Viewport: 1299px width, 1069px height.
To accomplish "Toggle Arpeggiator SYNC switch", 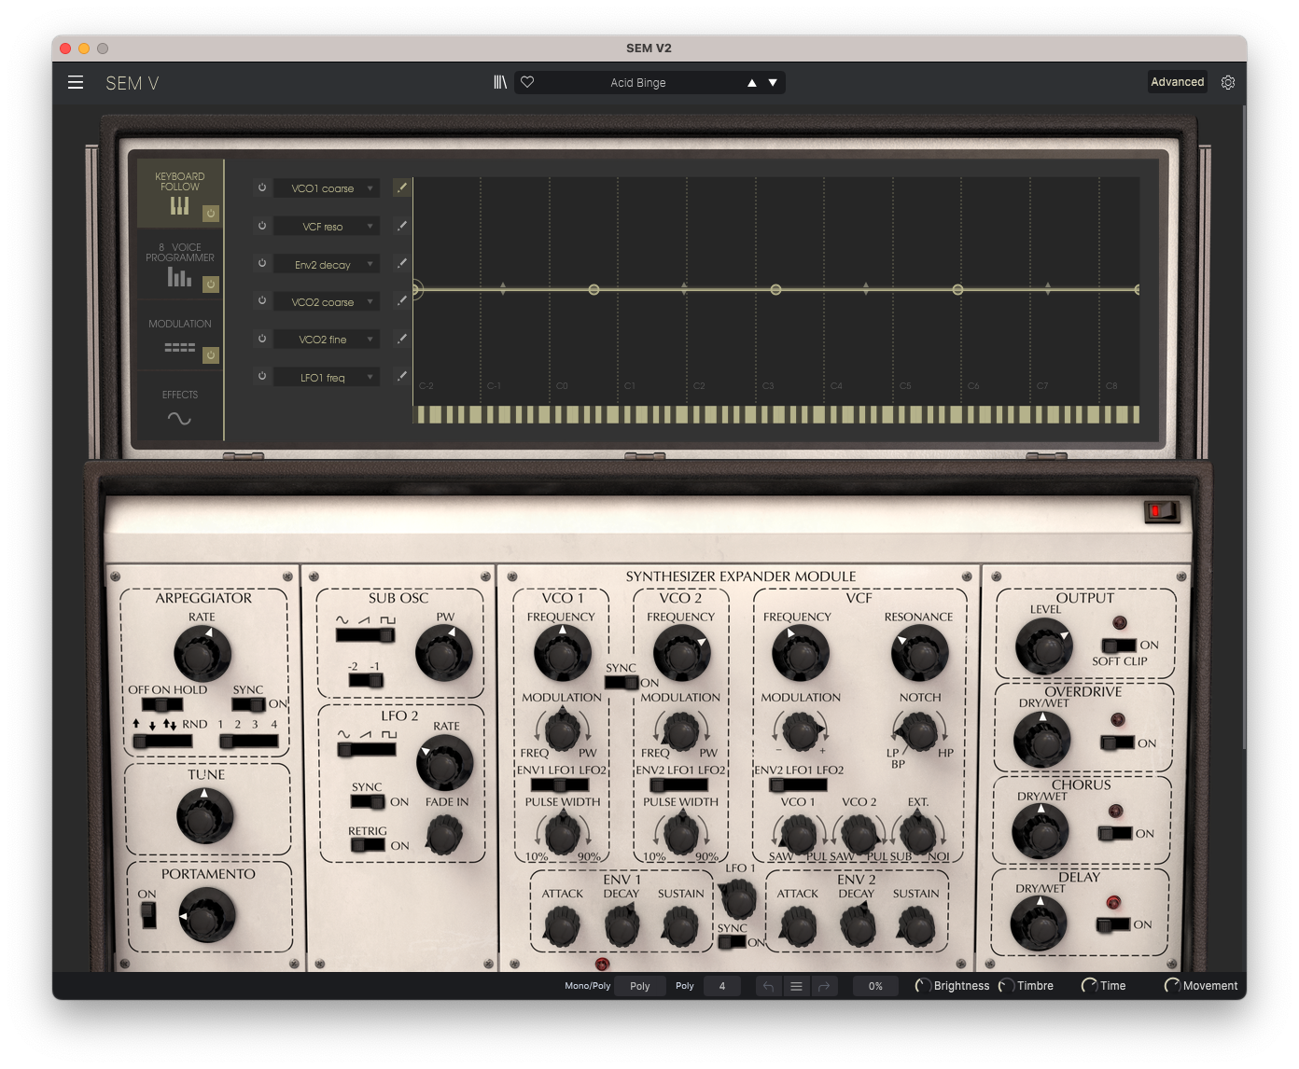I will pyautogui.click(x=249, y=704).
